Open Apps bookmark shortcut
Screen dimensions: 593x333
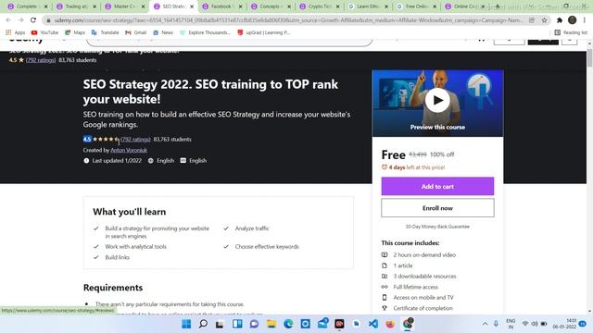[x=16, y=32]
